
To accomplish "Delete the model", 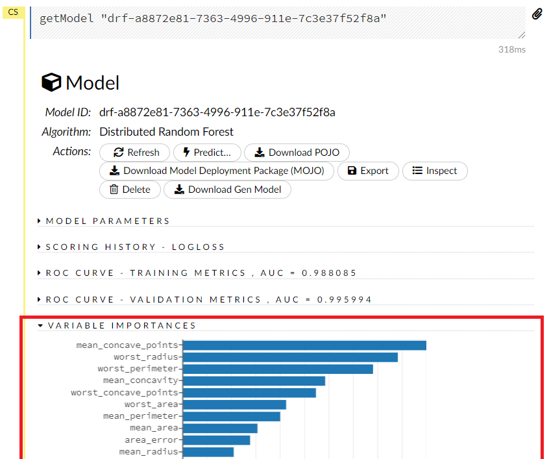I will 129,190.
